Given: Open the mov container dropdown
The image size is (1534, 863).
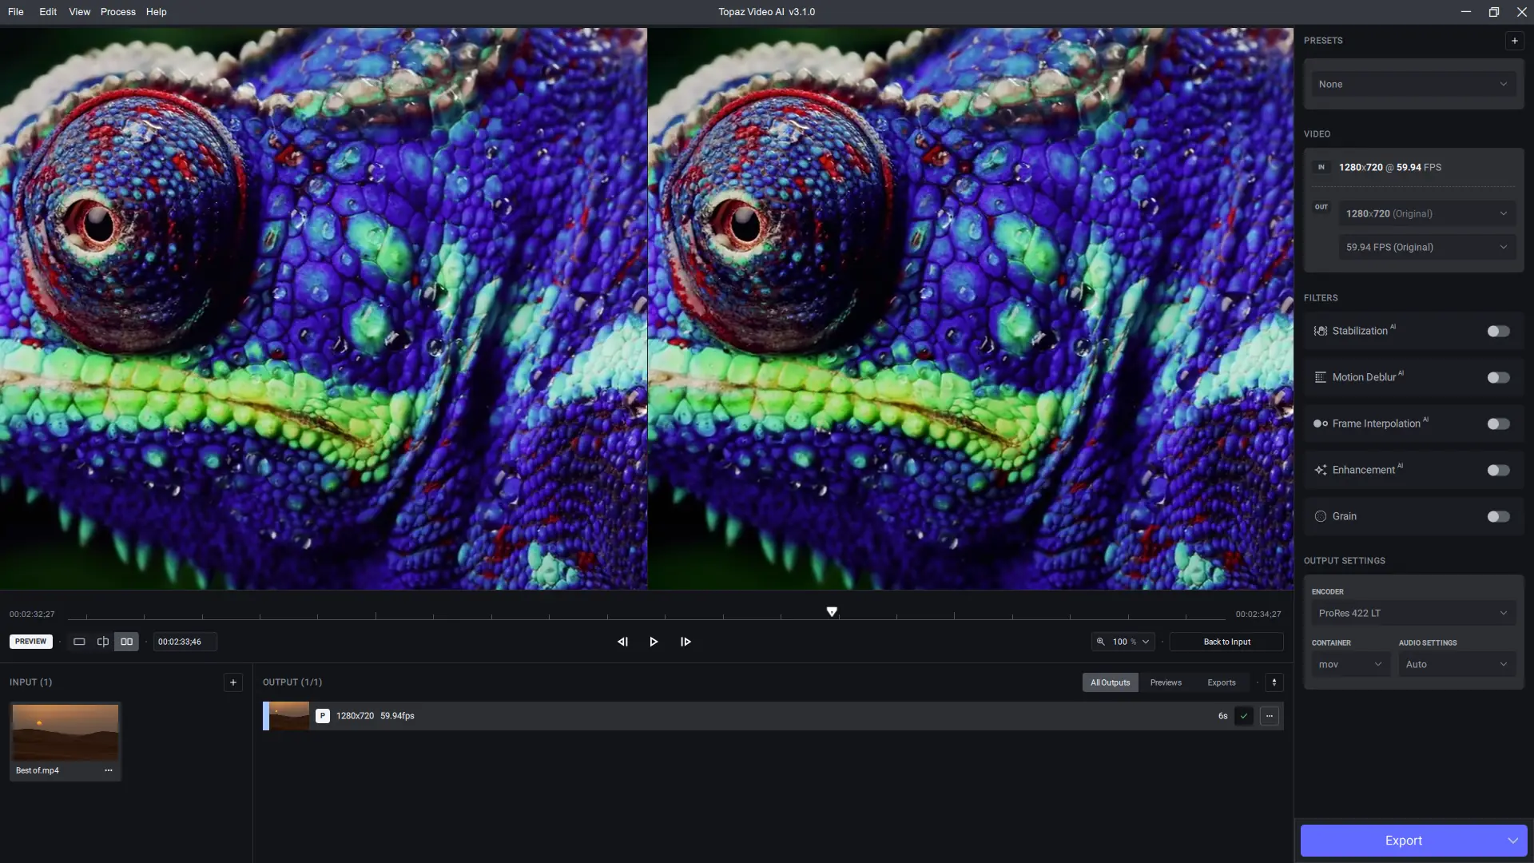Looking at the screenshot, I should tap(1349, 664).
